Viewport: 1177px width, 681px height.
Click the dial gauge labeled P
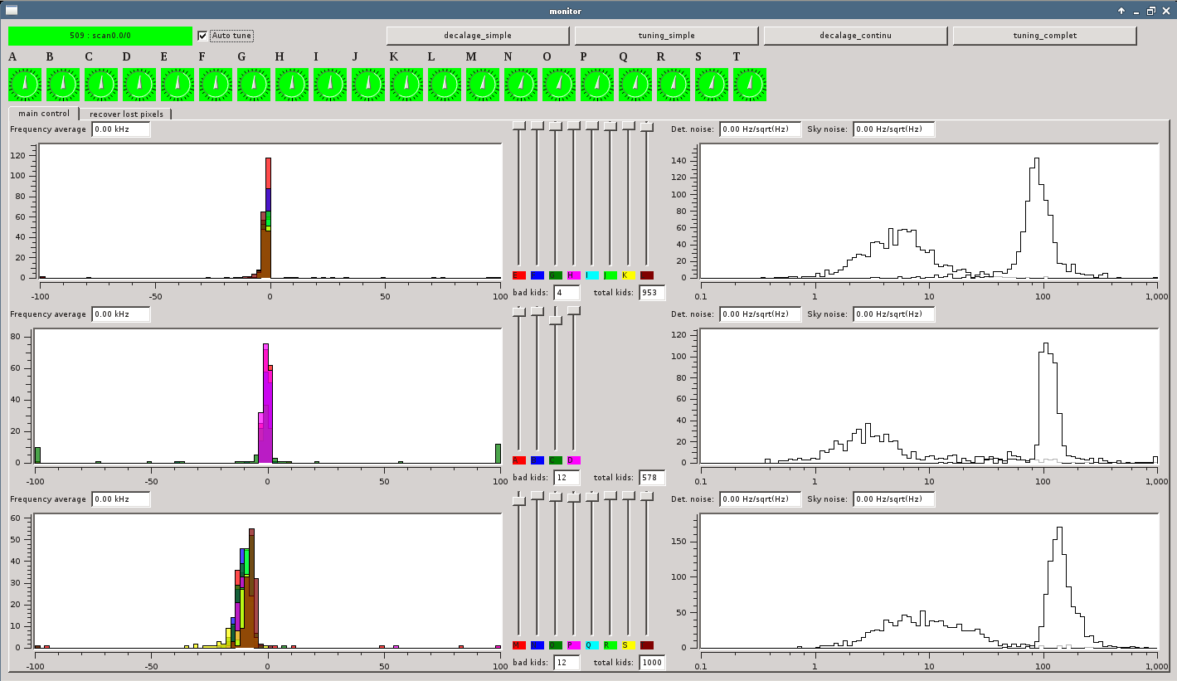coord(597,85)
